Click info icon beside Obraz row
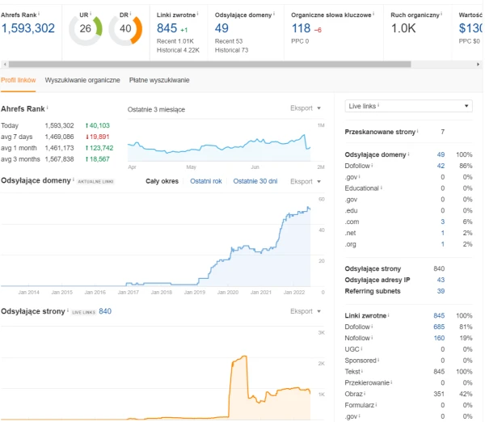The image size is (485, 422). click(x=365, y=393)
